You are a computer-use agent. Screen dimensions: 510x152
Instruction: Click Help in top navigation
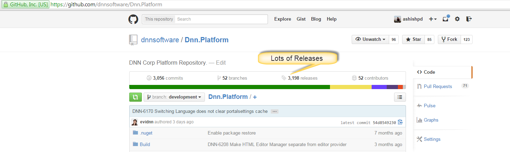click(332, 19)
